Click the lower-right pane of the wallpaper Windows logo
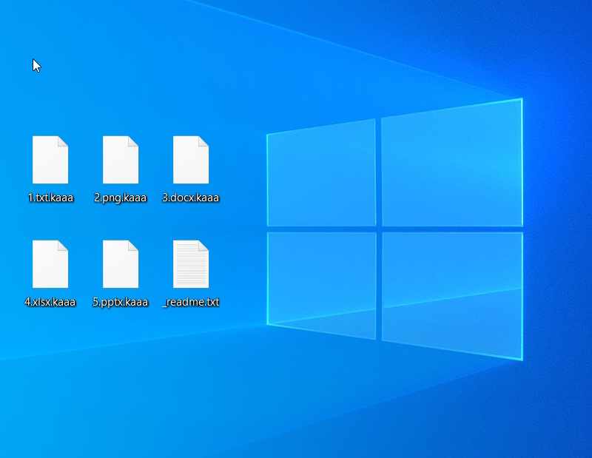 tap(451, 292)
